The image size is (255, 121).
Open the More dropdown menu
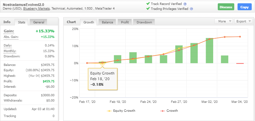pos(224,21)
